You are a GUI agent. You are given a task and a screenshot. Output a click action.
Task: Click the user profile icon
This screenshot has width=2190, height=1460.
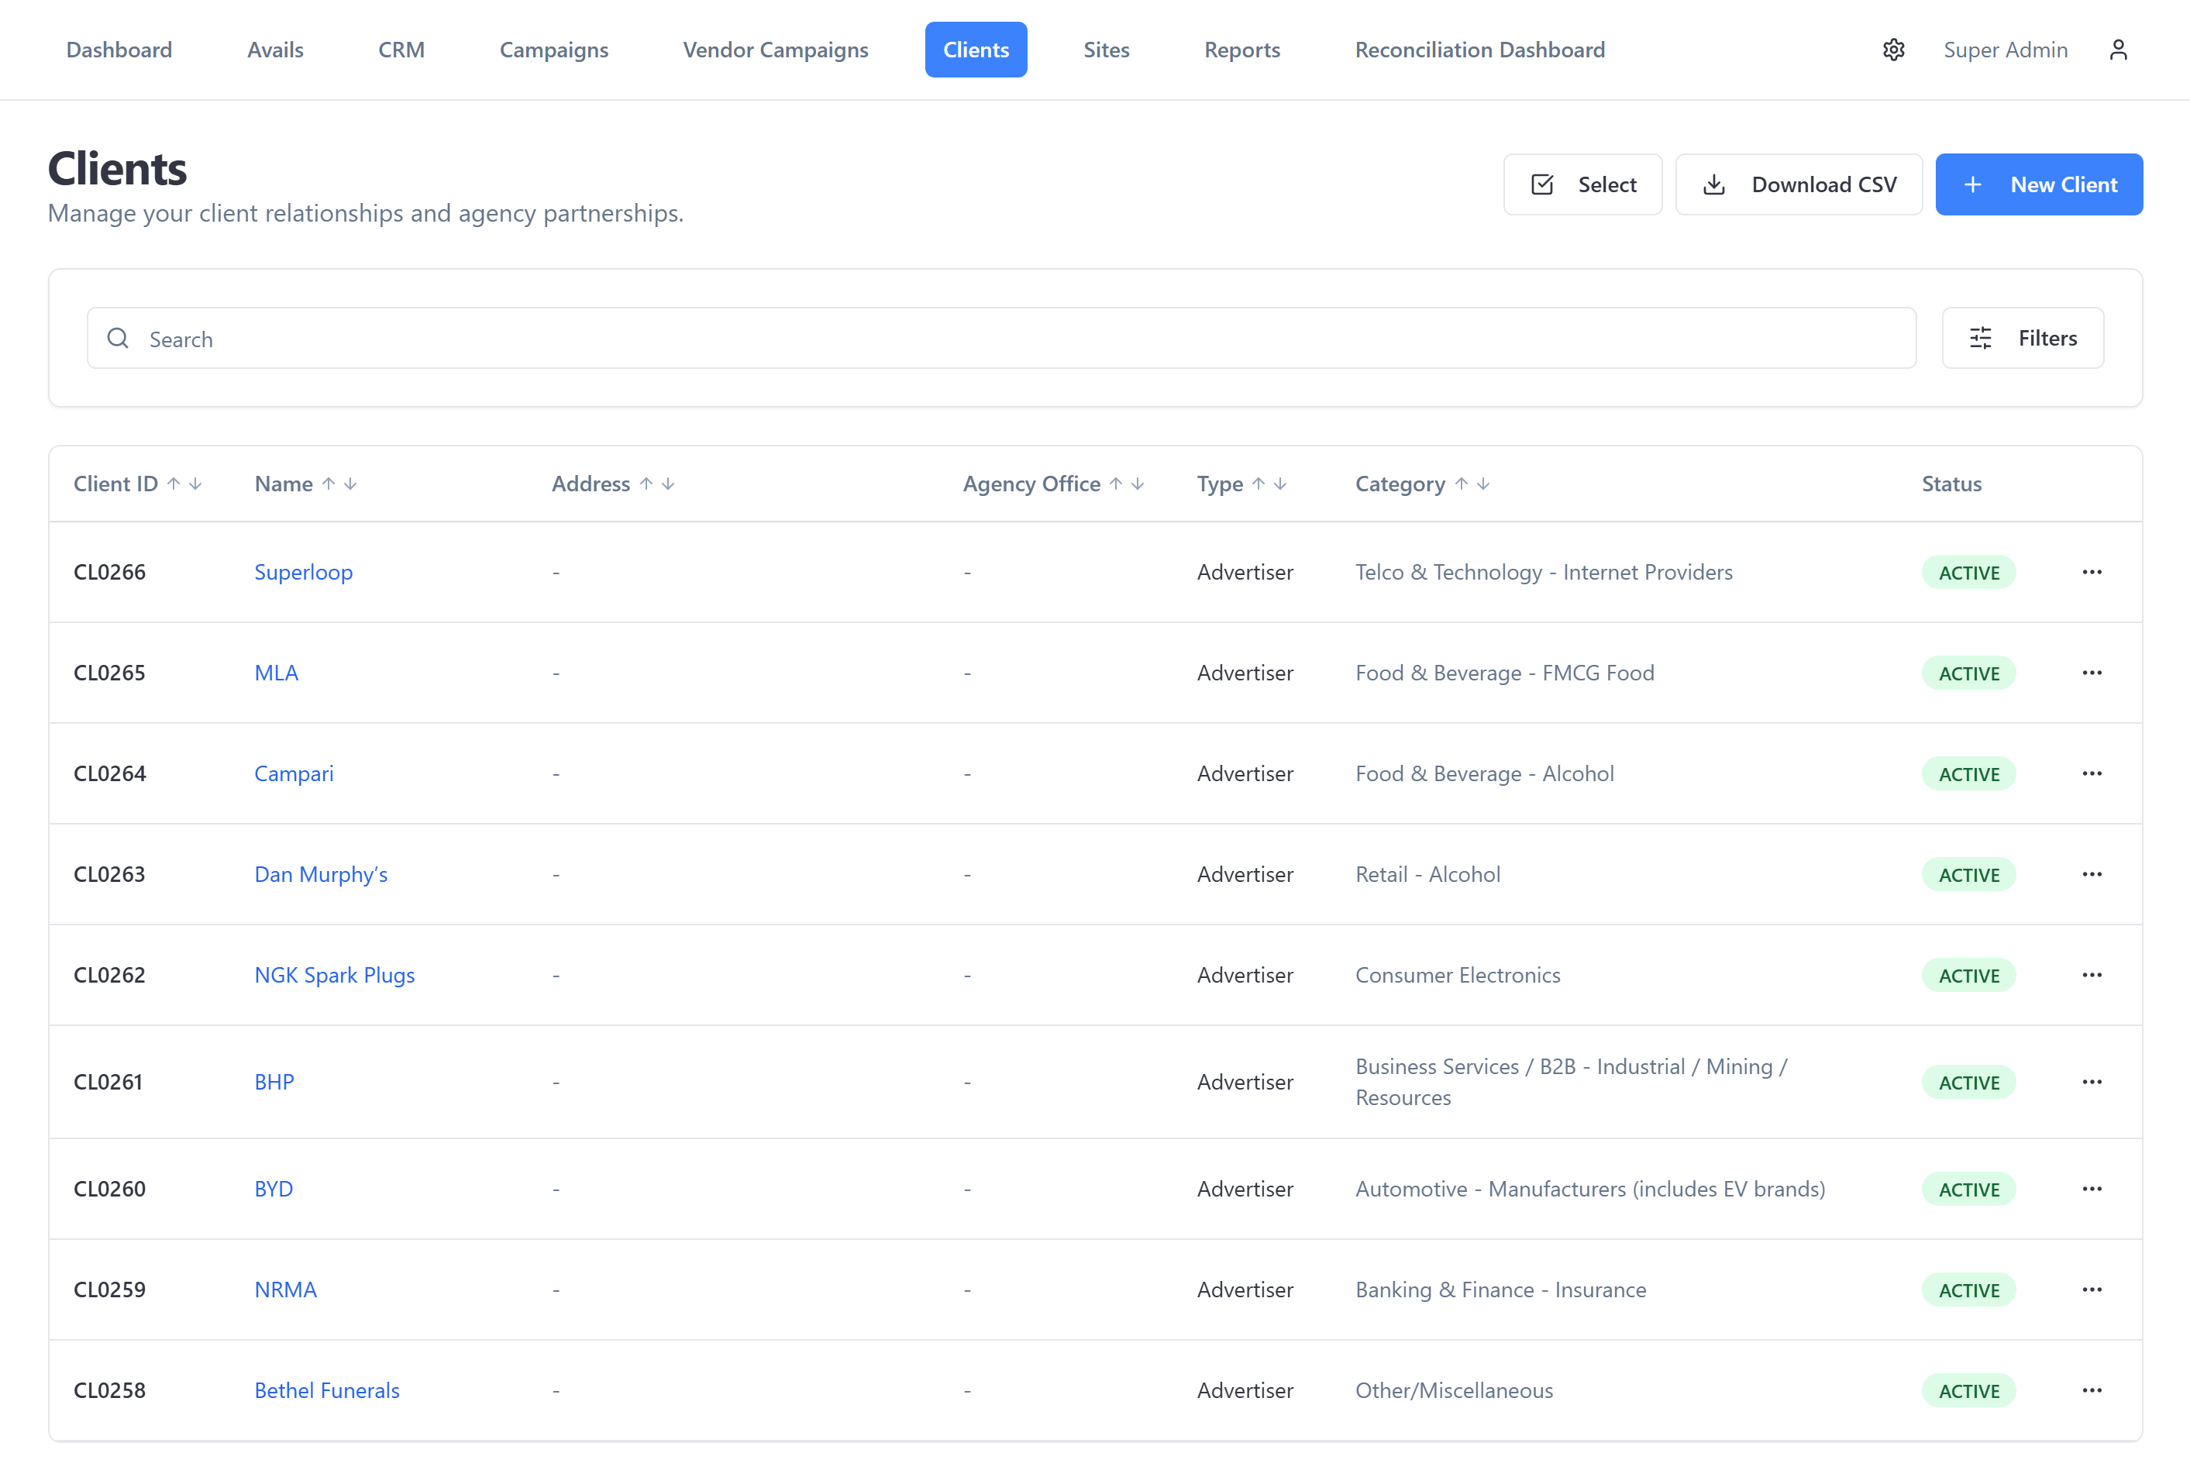tap(2117, 50)
